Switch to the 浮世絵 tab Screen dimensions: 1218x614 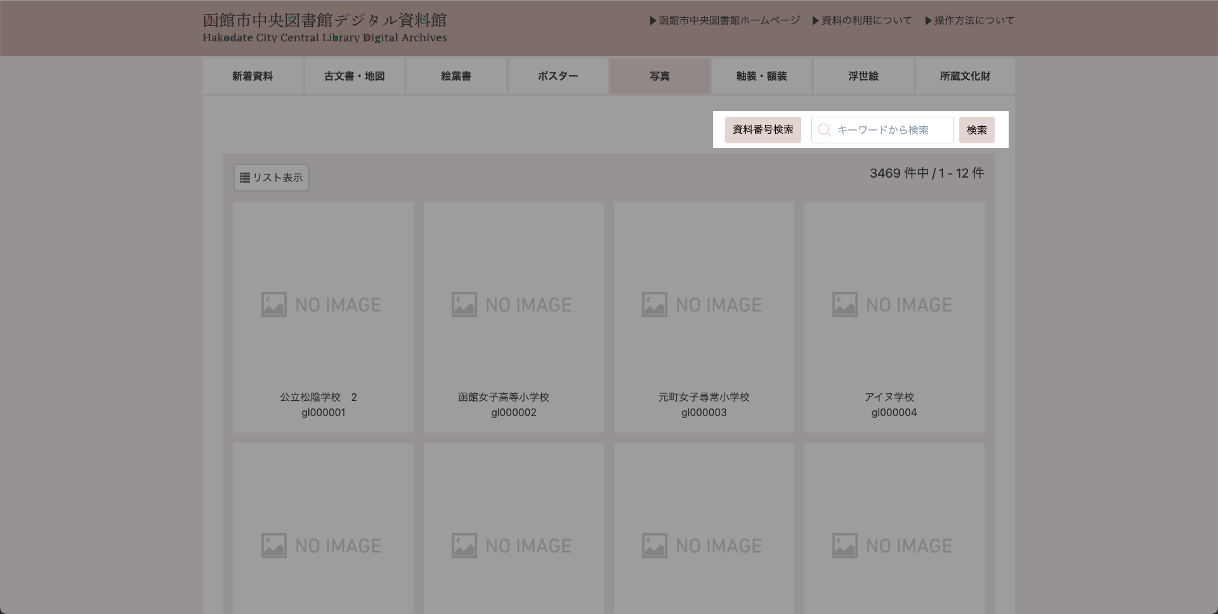(863, 76)
